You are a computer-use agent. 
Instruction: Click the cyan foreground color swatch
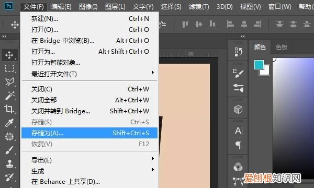(259, 65)
